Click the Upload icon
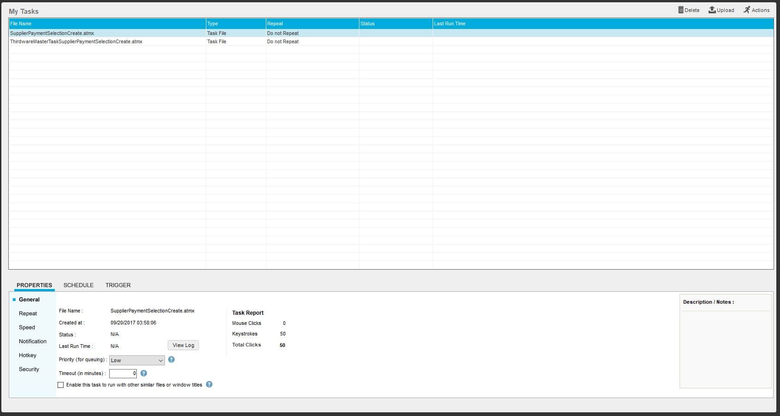 pos(712,10)
